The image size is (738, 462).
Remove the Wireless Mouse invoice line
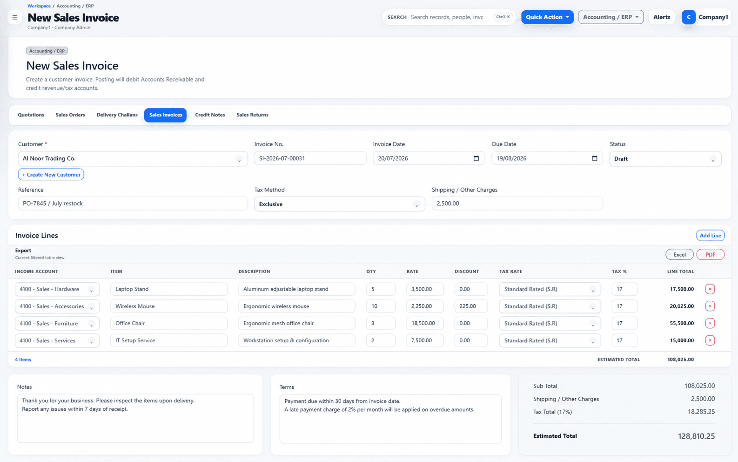point(710,306)
